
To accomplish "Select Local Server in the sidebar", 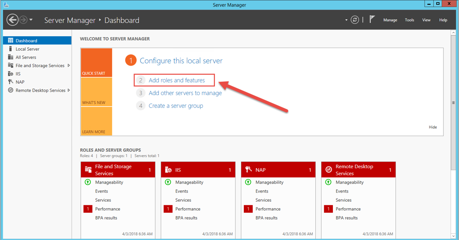I will [27, 49].
